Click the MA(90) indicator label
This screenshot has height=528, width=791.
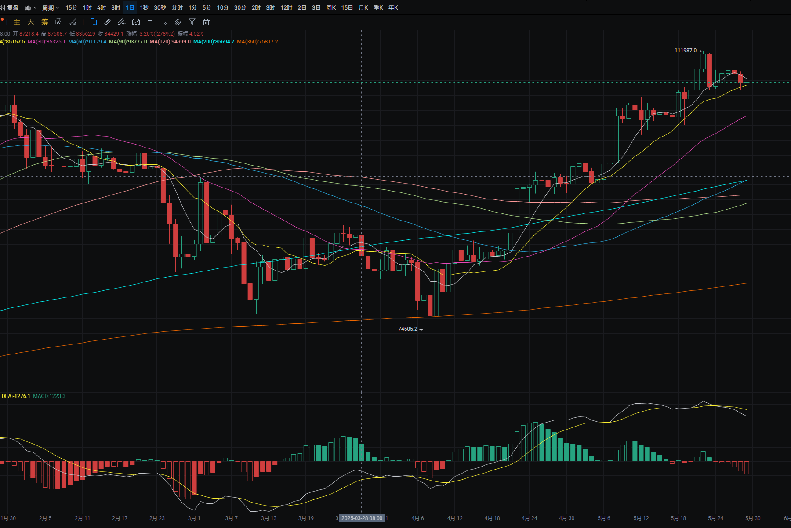pos(128,42)
